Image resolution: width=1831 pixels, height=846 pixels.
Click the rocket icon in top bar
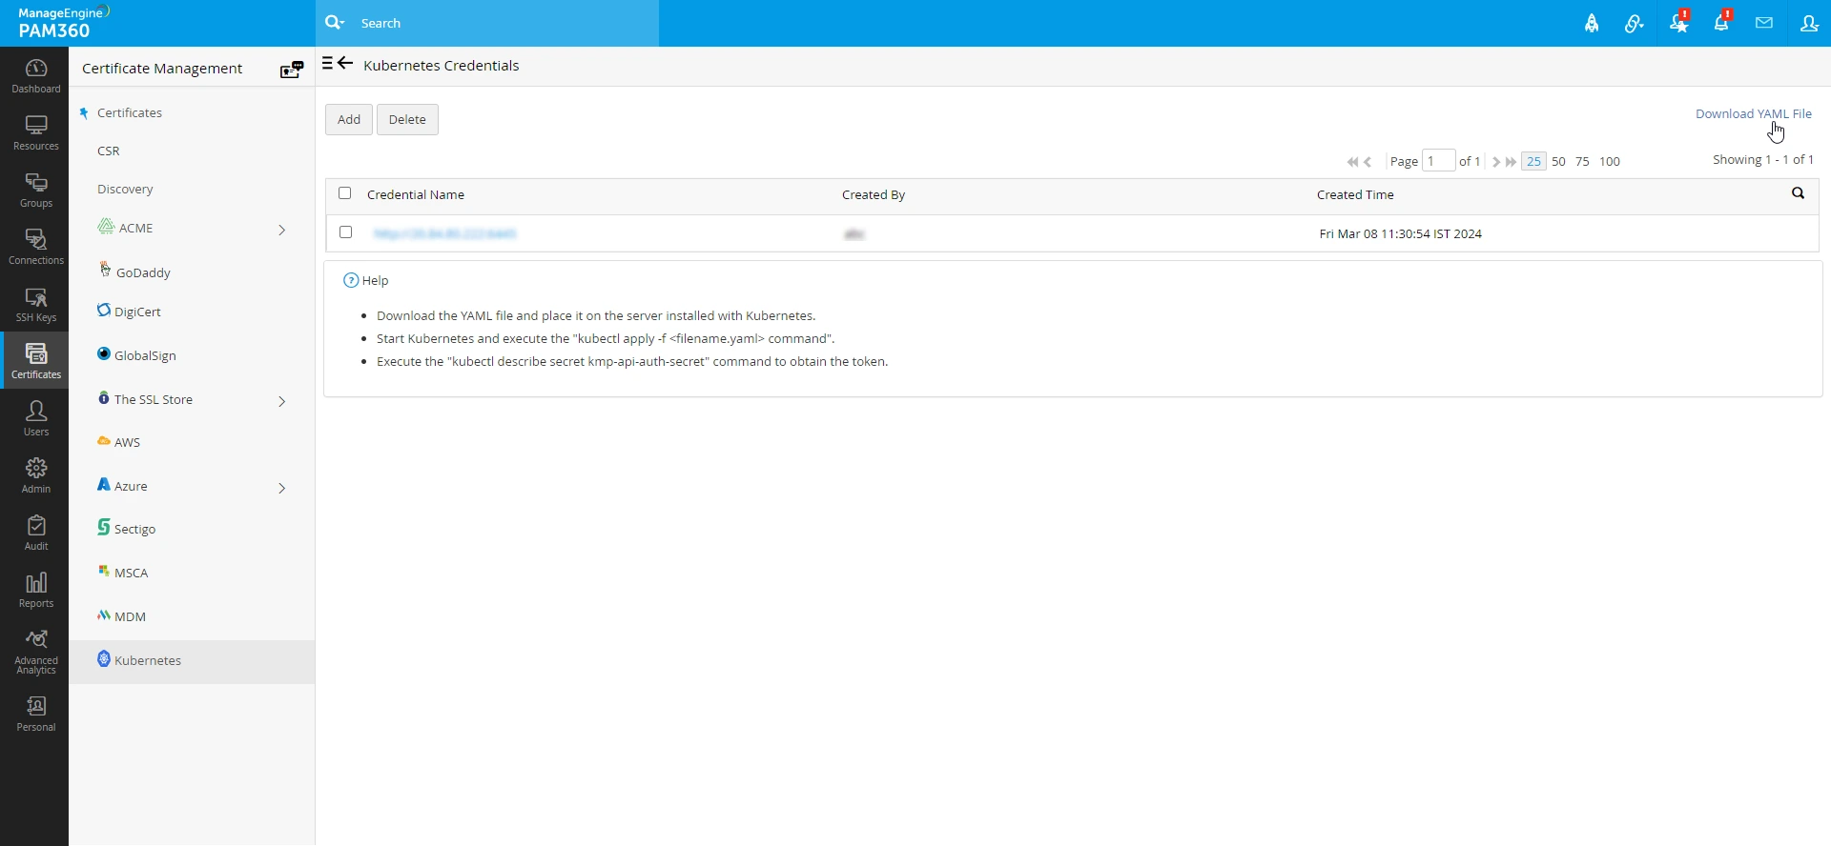1592,24
